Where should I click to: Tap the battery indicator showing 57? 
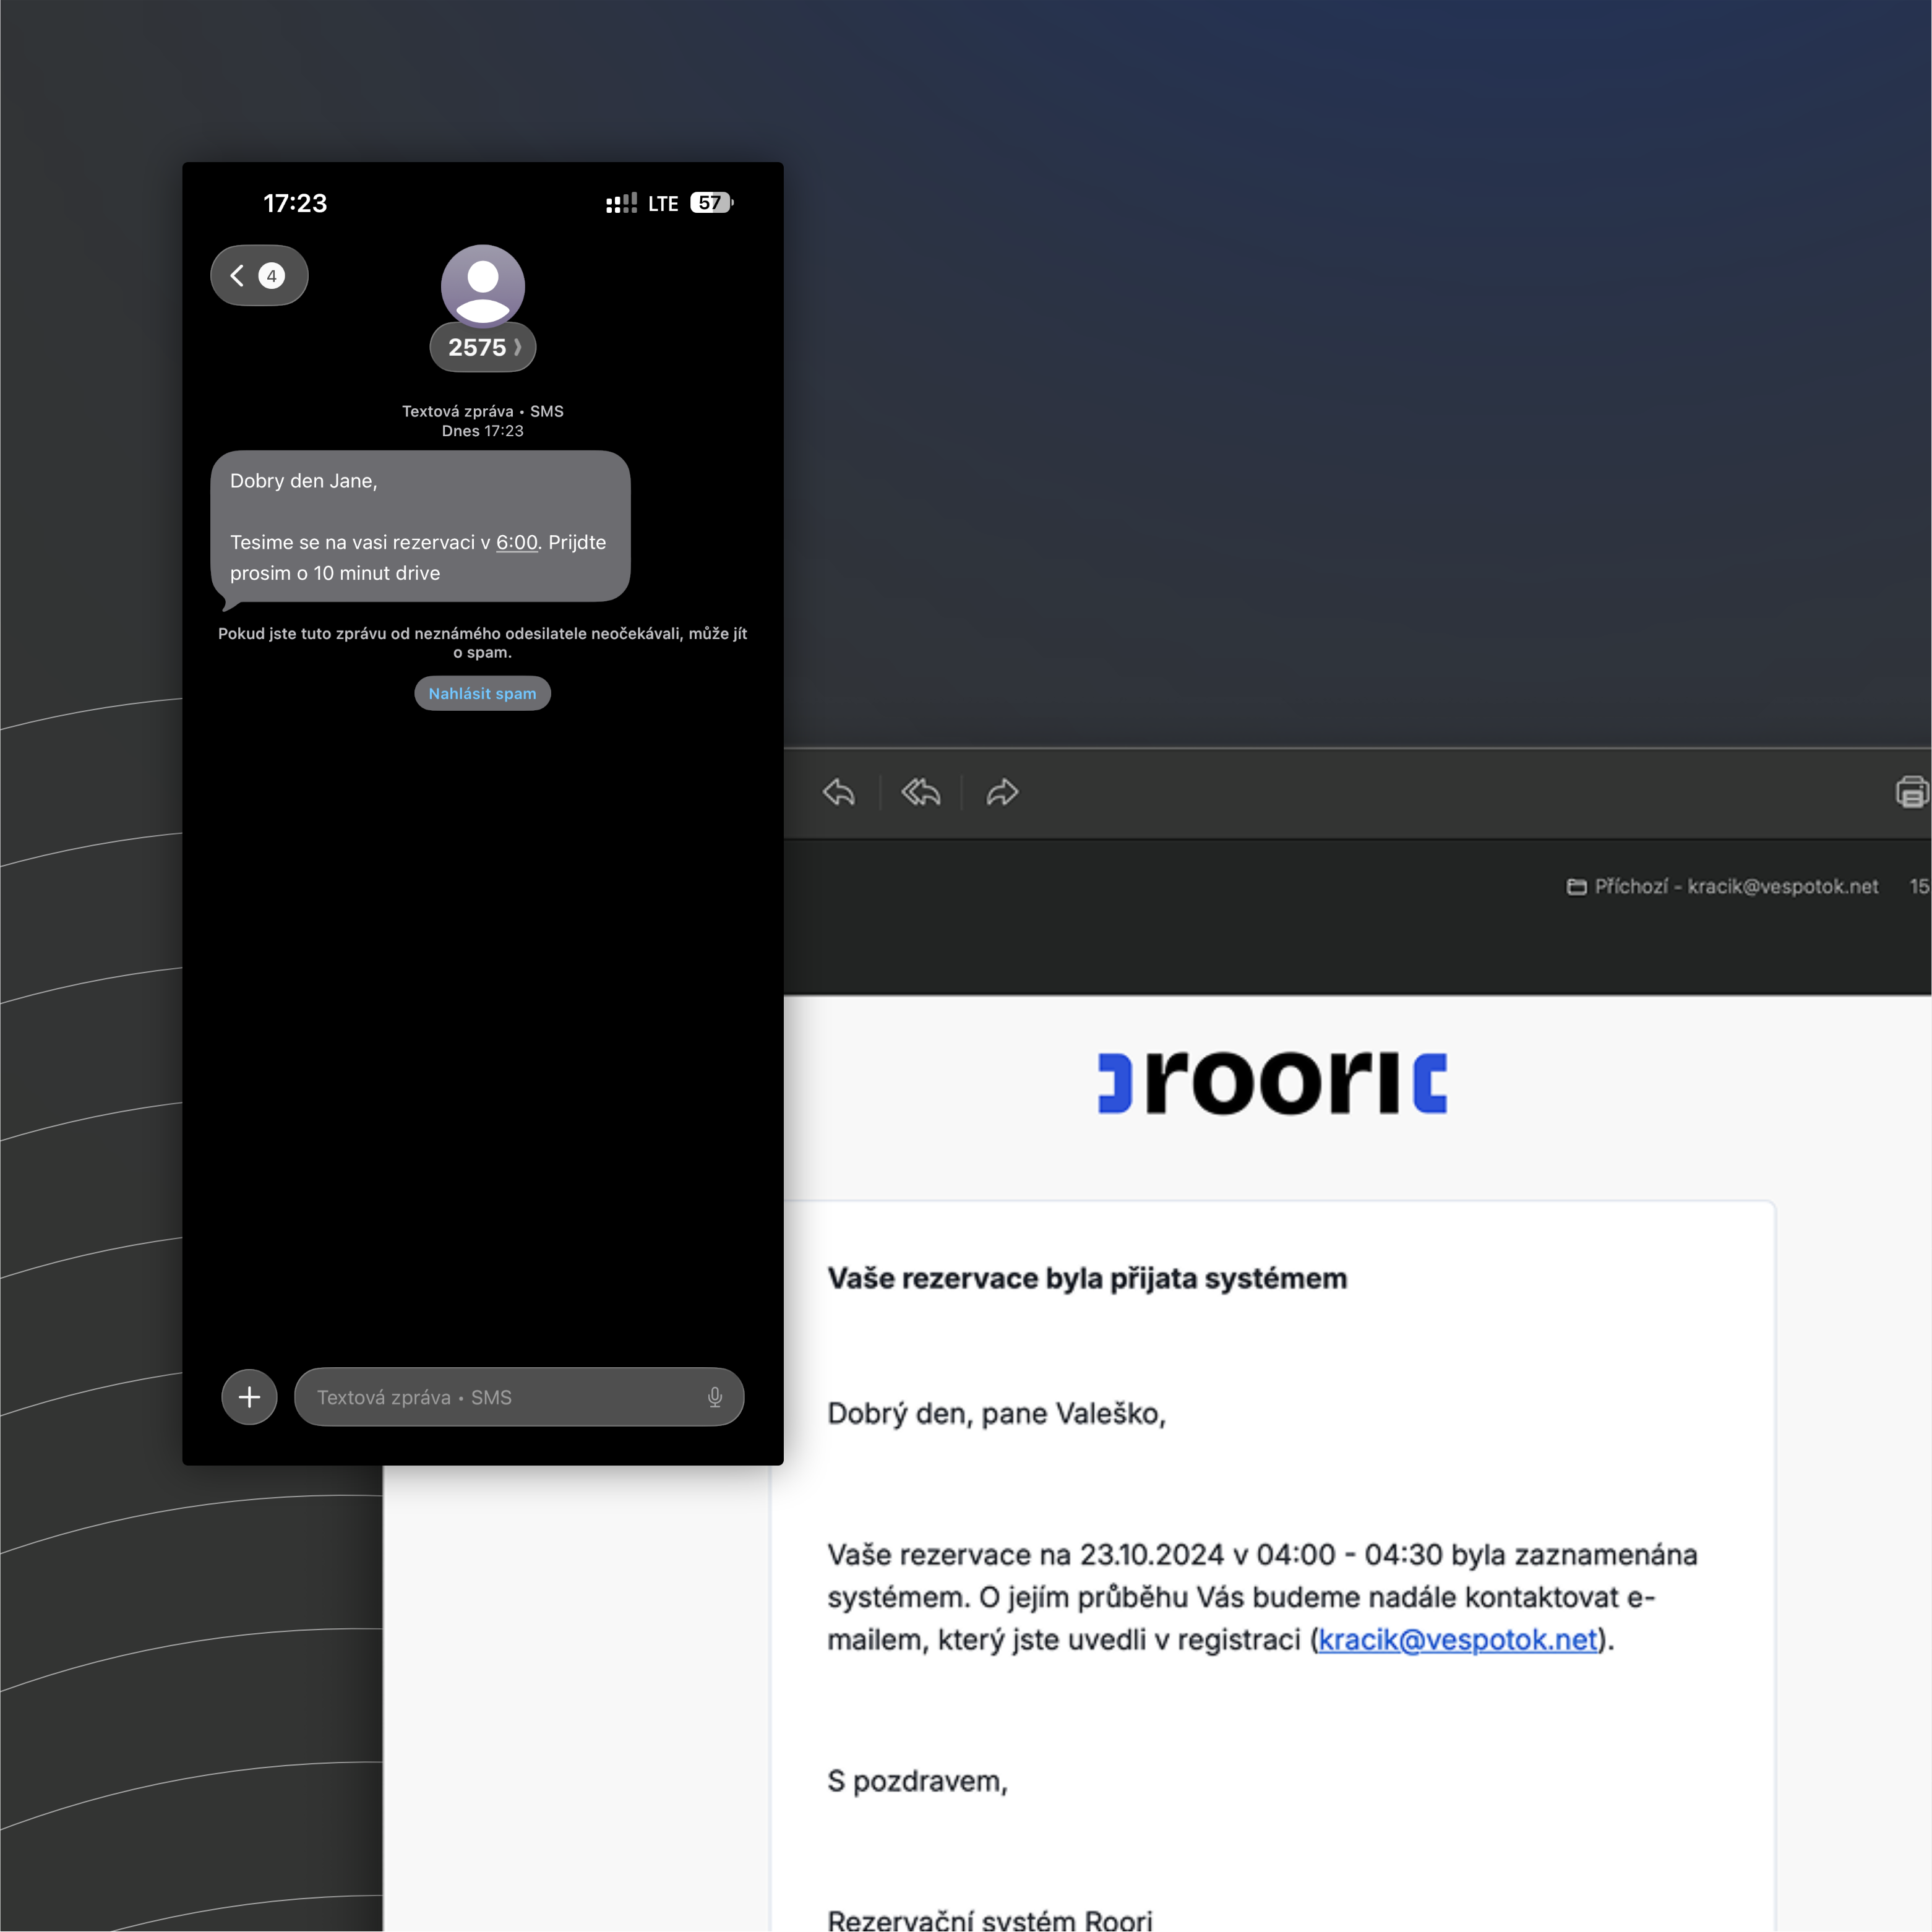710,203
